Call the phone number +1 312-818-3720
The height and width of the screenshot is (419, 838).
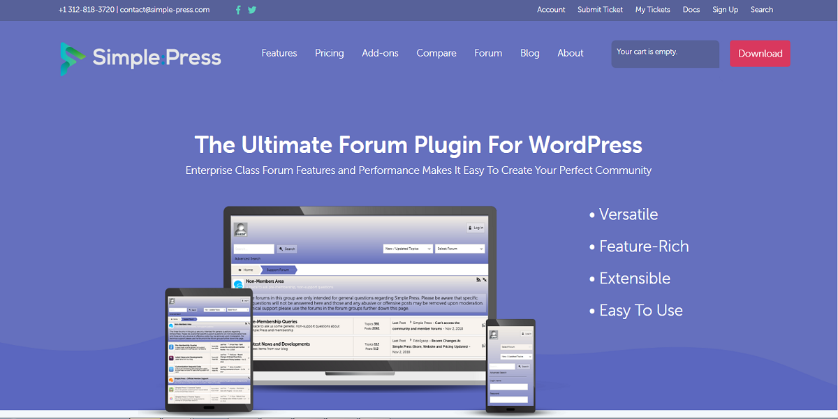[87, 10]
